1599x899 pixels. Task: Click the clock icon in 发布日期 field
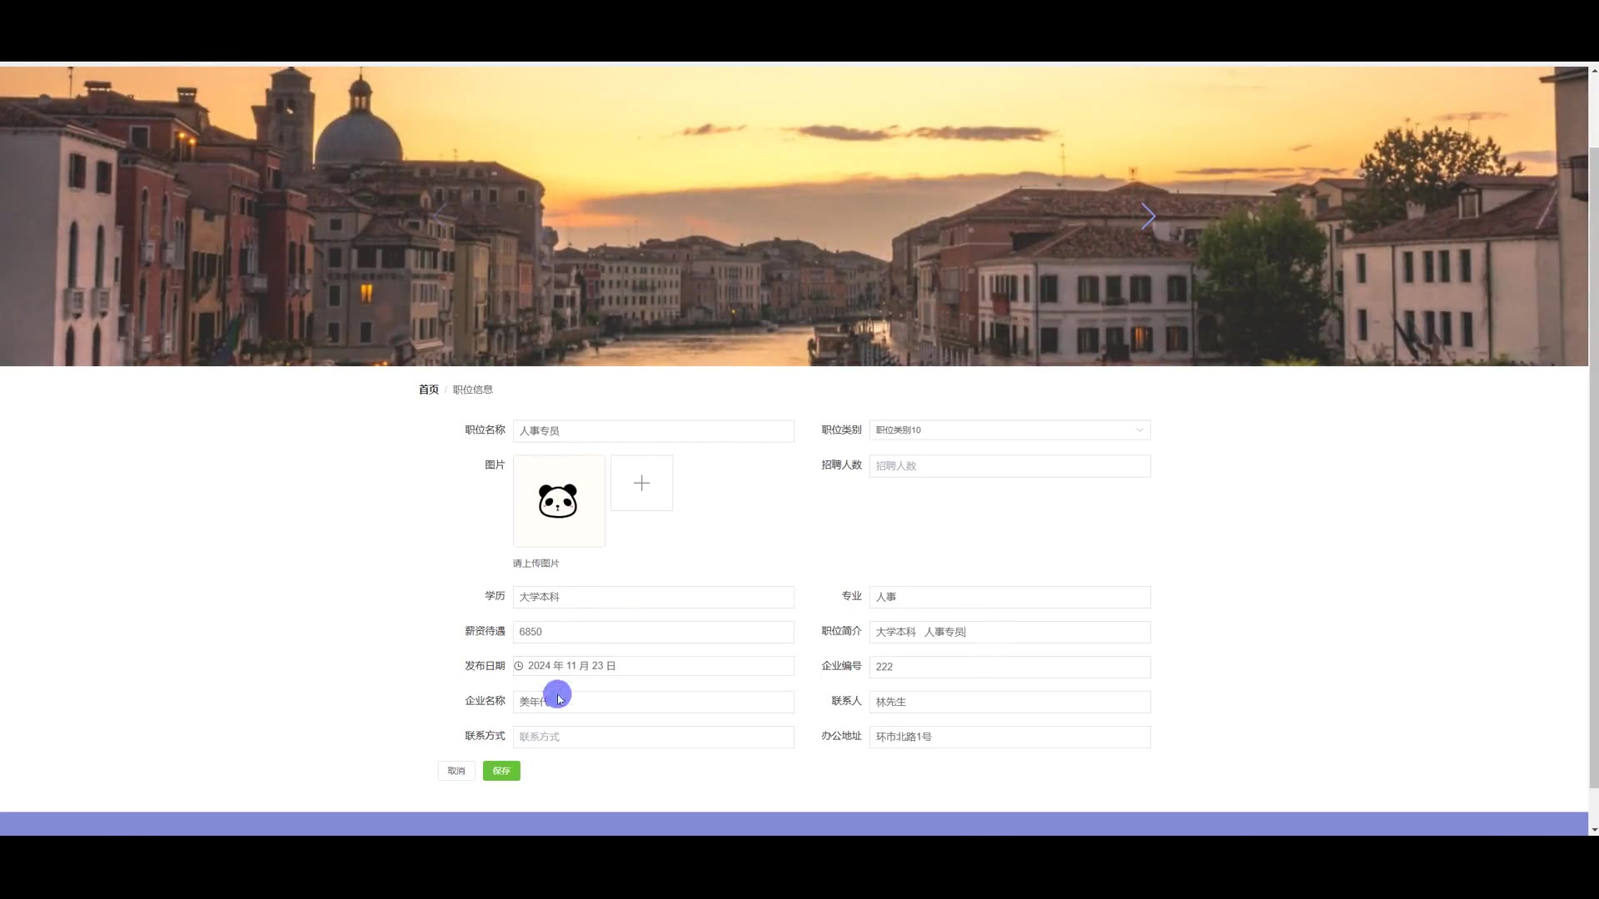(x=519, y=666)
